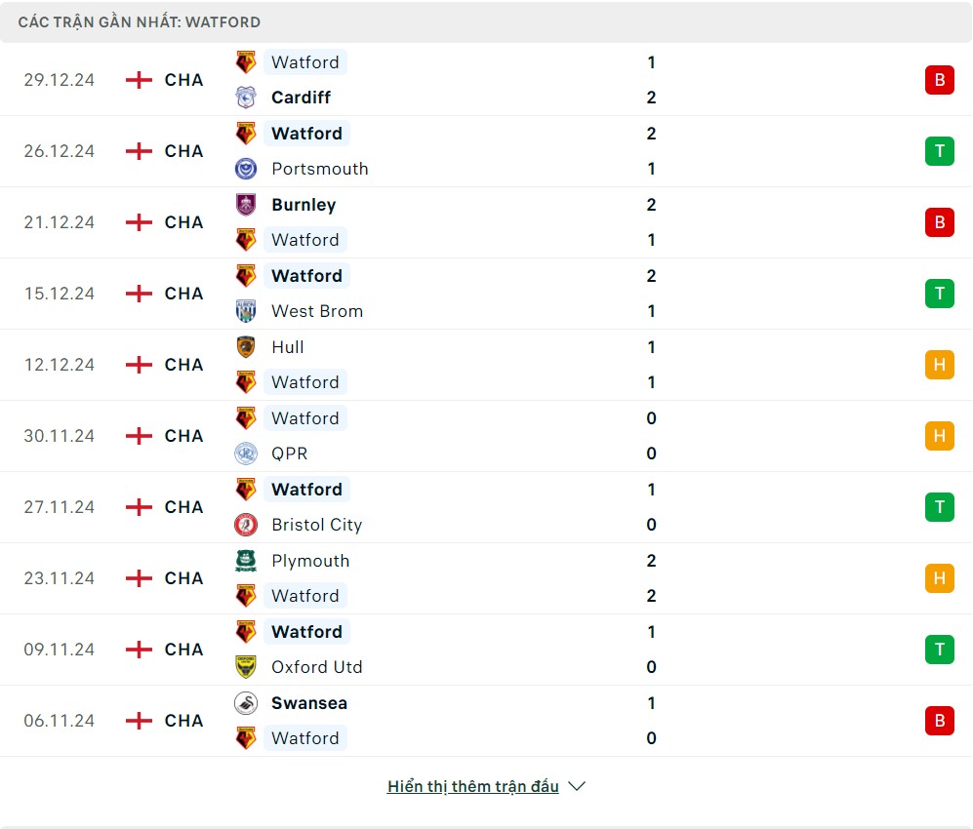Select the 21.12.24 Burnley match date
Viewport: 973px width, 829px height.
pos(60,222)
